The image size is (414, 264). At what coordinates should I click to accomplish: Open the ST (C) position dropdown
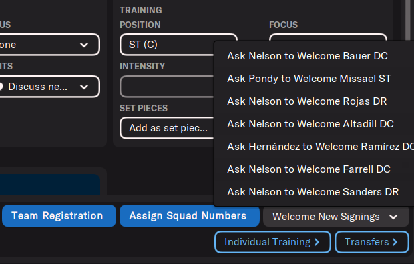(167, 45)
